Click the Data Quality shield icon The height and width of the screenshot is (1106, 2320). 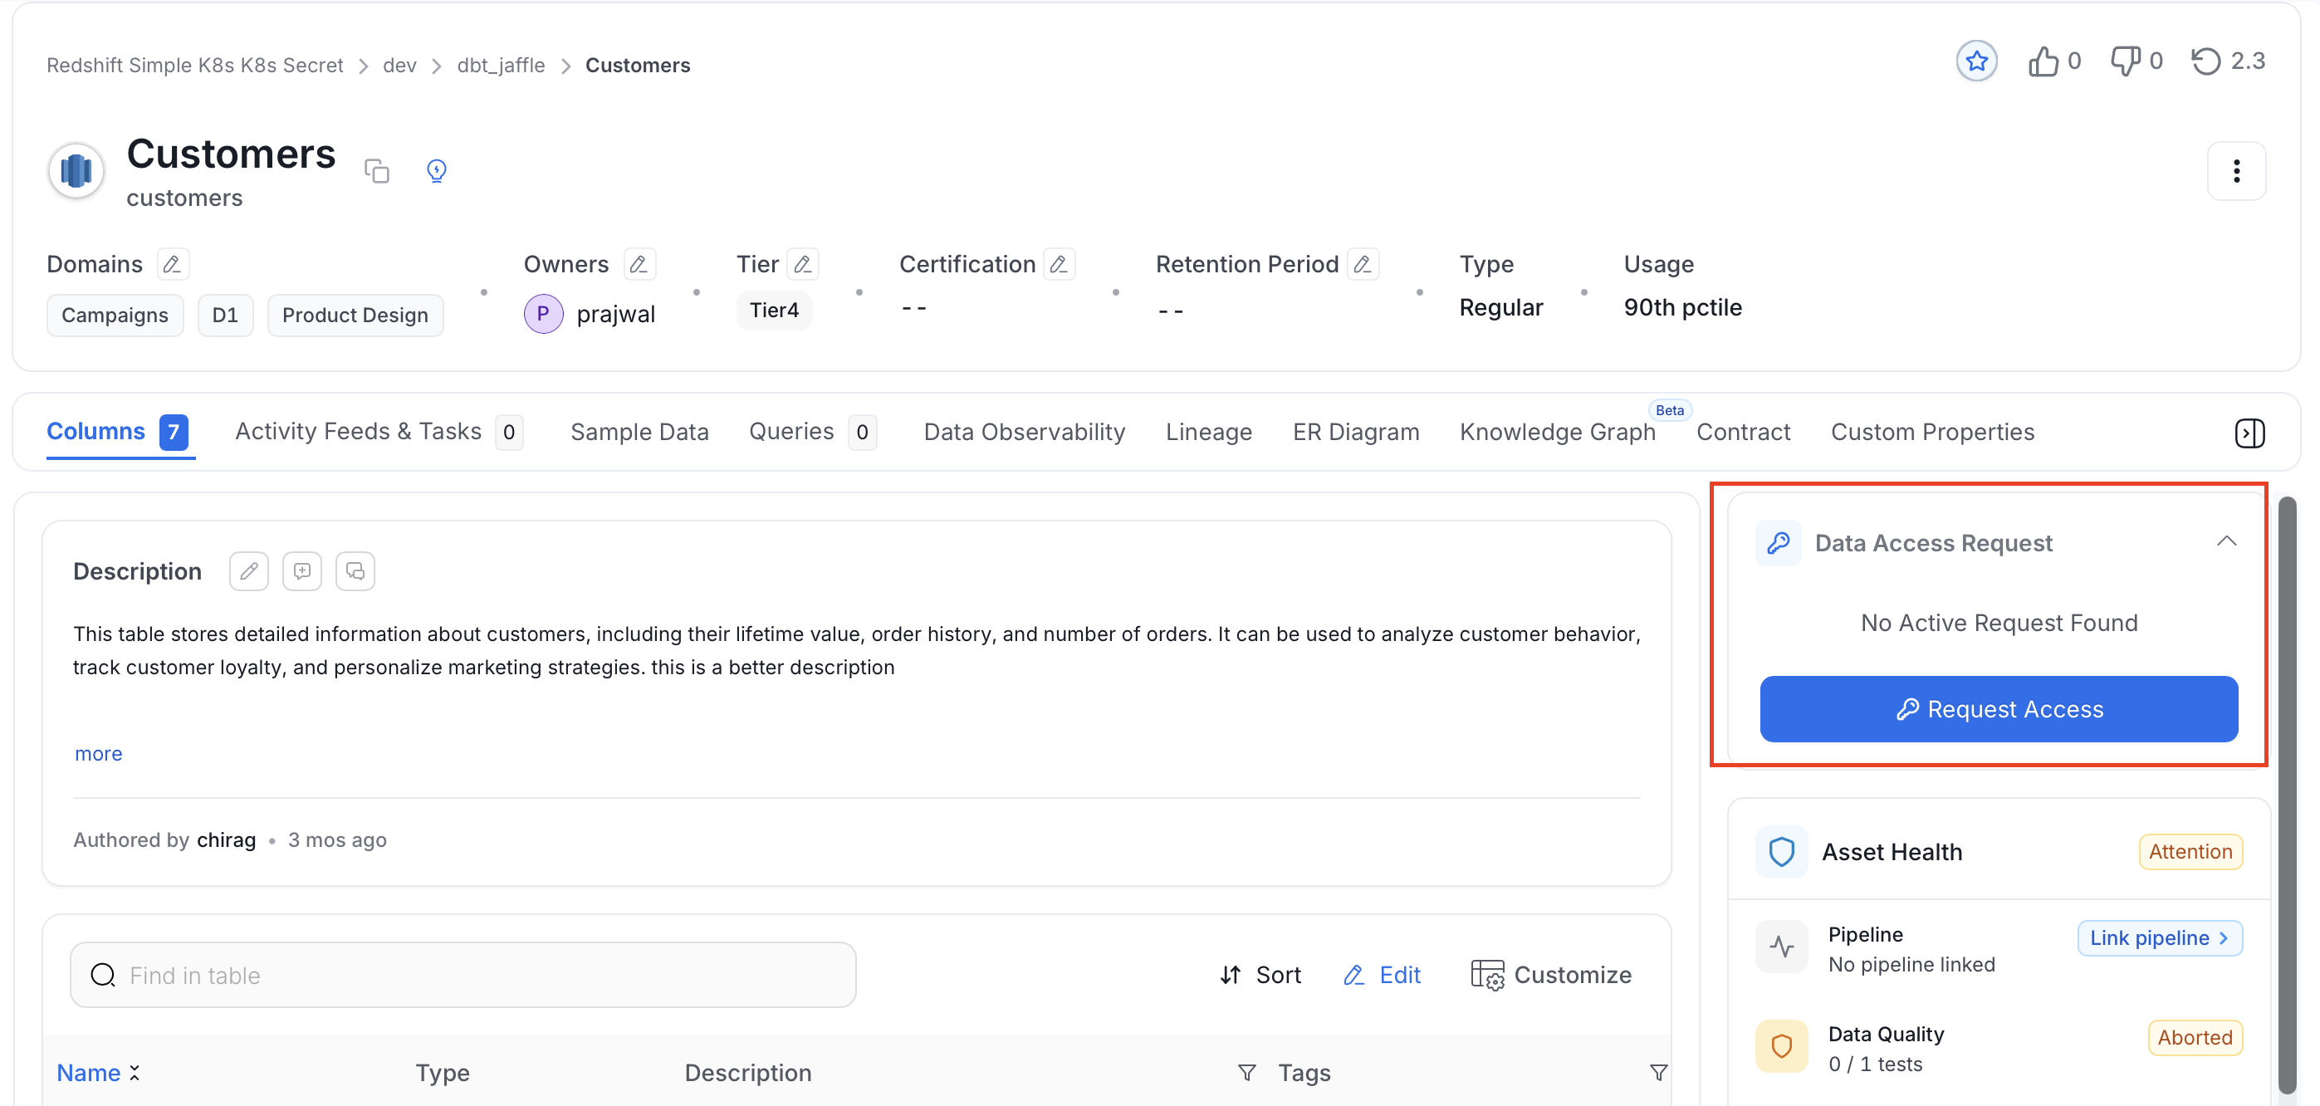(x=1781, y=1046)
